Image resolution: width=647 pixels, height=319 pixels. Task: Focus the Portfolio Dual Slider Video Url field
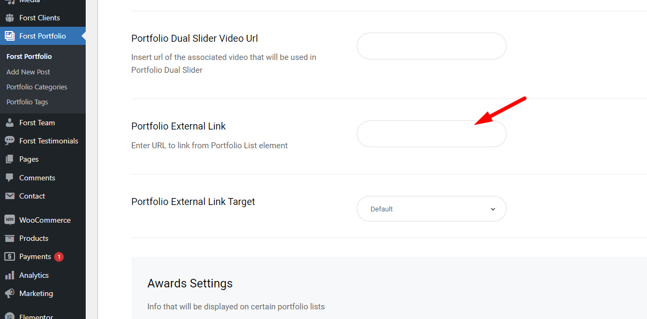pyautogui.click(x=432, y=46)
